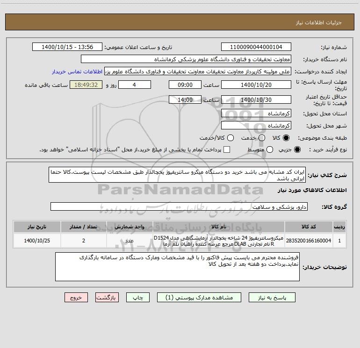Screen dimensions: 360x348
Task: Click the بازگشت back button
Action: 107,297
